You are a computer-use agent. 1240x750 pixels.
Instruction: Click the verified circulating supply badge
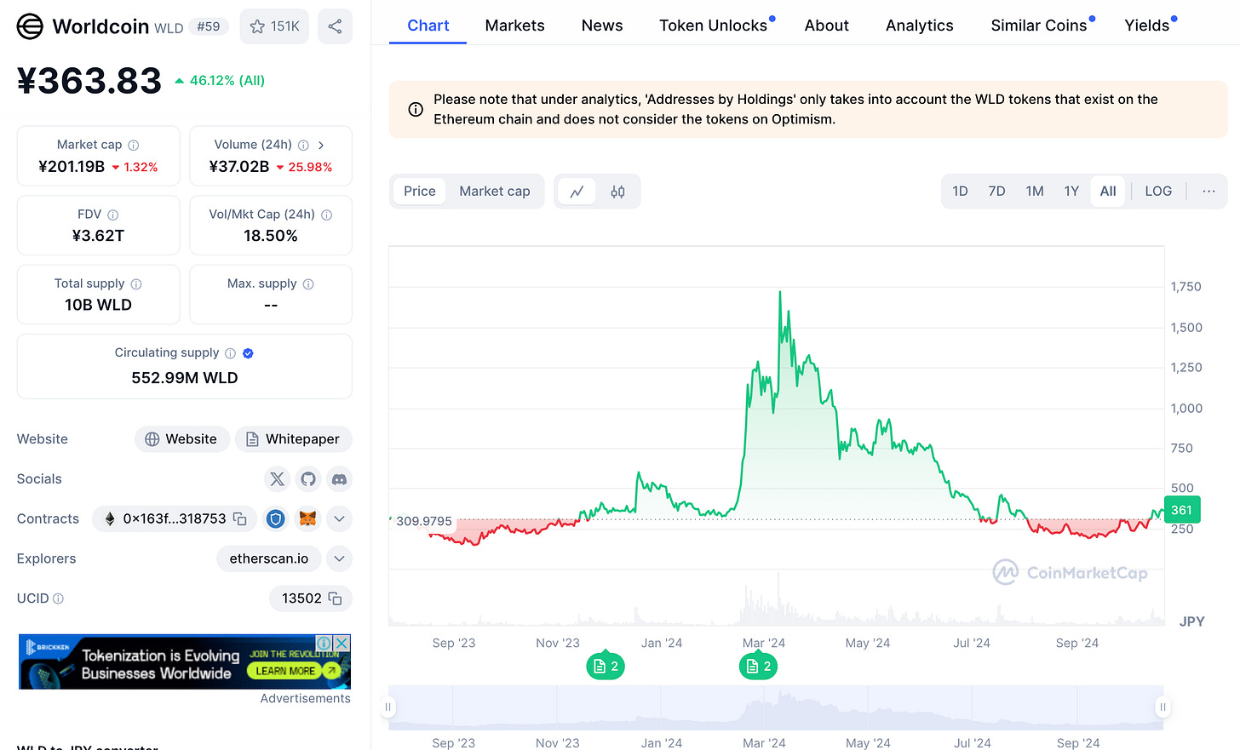coord(248,353)
